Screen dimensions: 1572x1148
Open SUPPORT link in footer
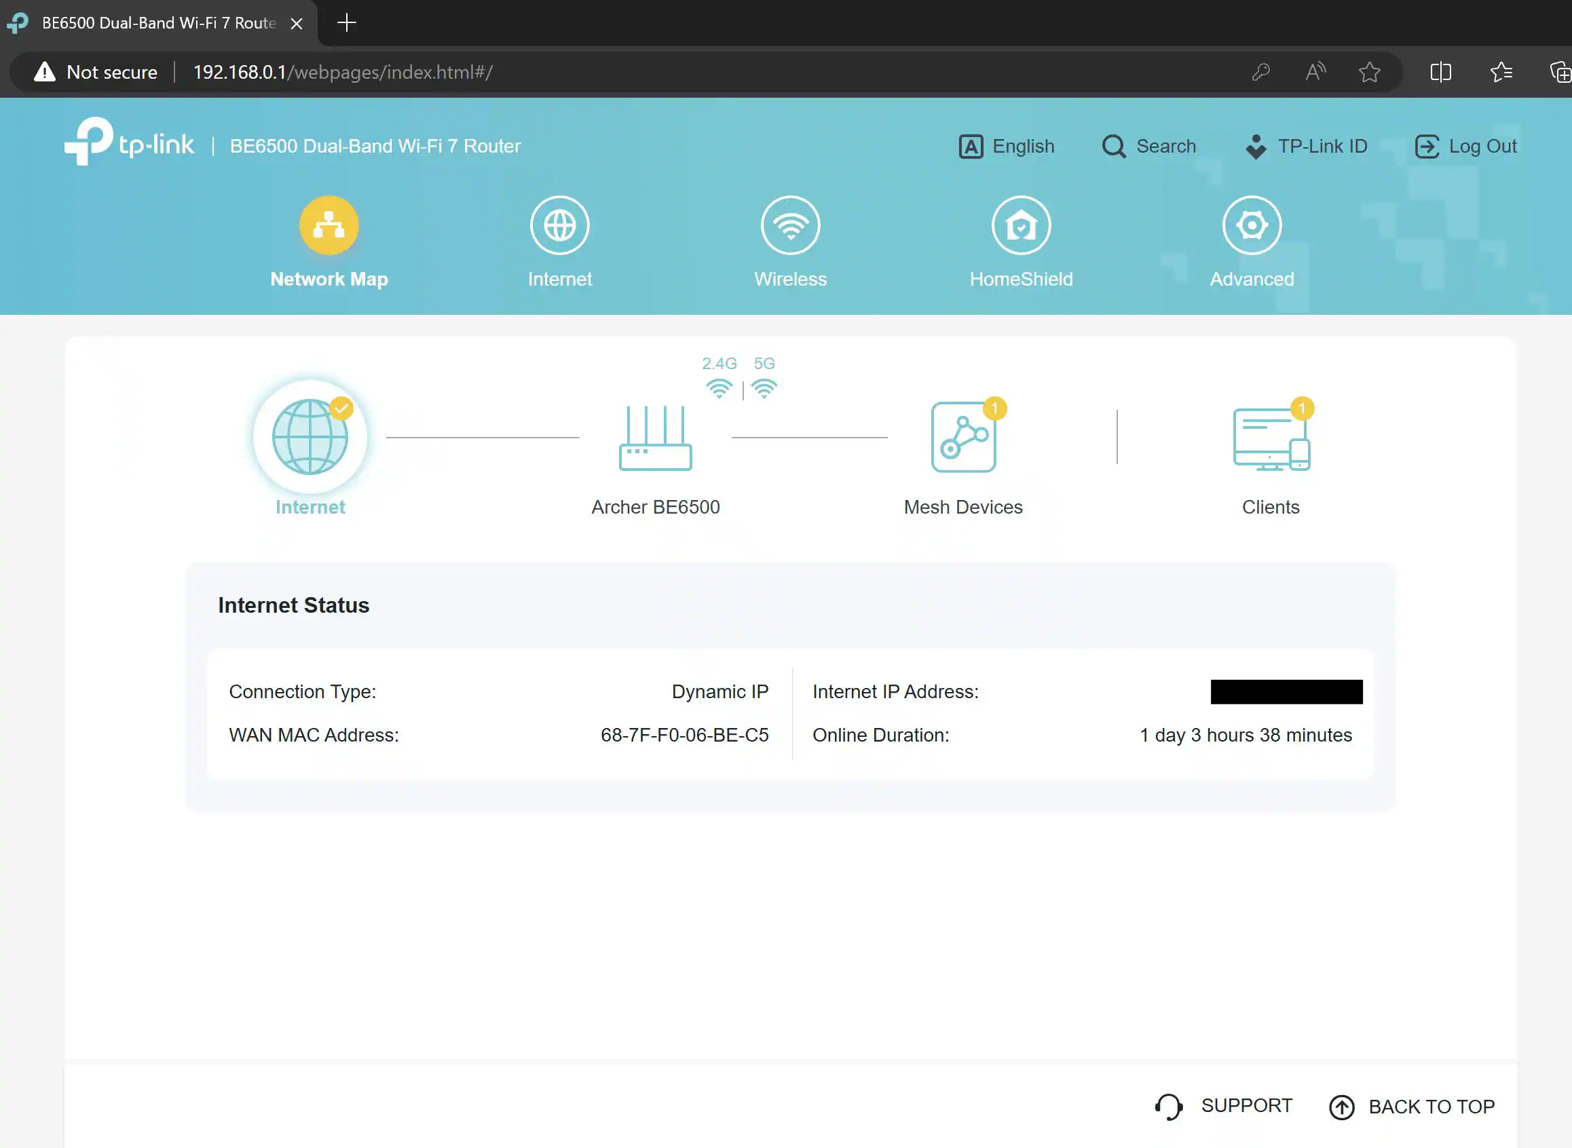(1224, 1106)
